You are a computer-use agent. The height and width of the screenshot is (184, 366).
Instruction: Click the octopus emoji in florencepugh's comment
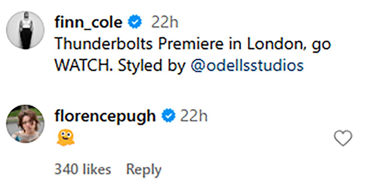pyautogui.click(x=65, y=138)
